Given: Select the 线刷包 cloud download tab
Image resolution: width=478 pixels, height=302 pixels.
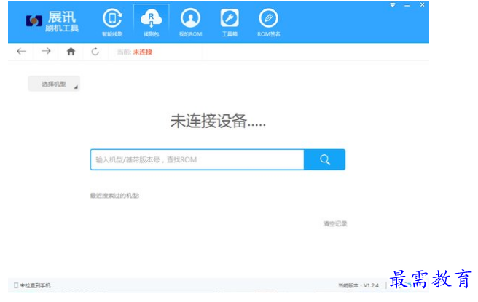Looking at the screenshot, I should pos(152,23).
